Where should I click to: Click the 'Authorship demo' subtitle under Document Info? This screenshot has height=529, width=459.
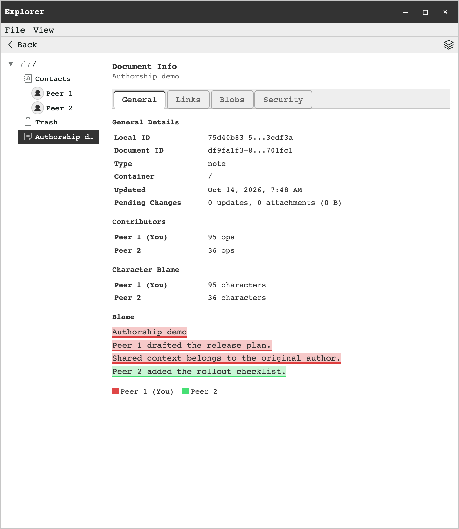pos(146,76)
